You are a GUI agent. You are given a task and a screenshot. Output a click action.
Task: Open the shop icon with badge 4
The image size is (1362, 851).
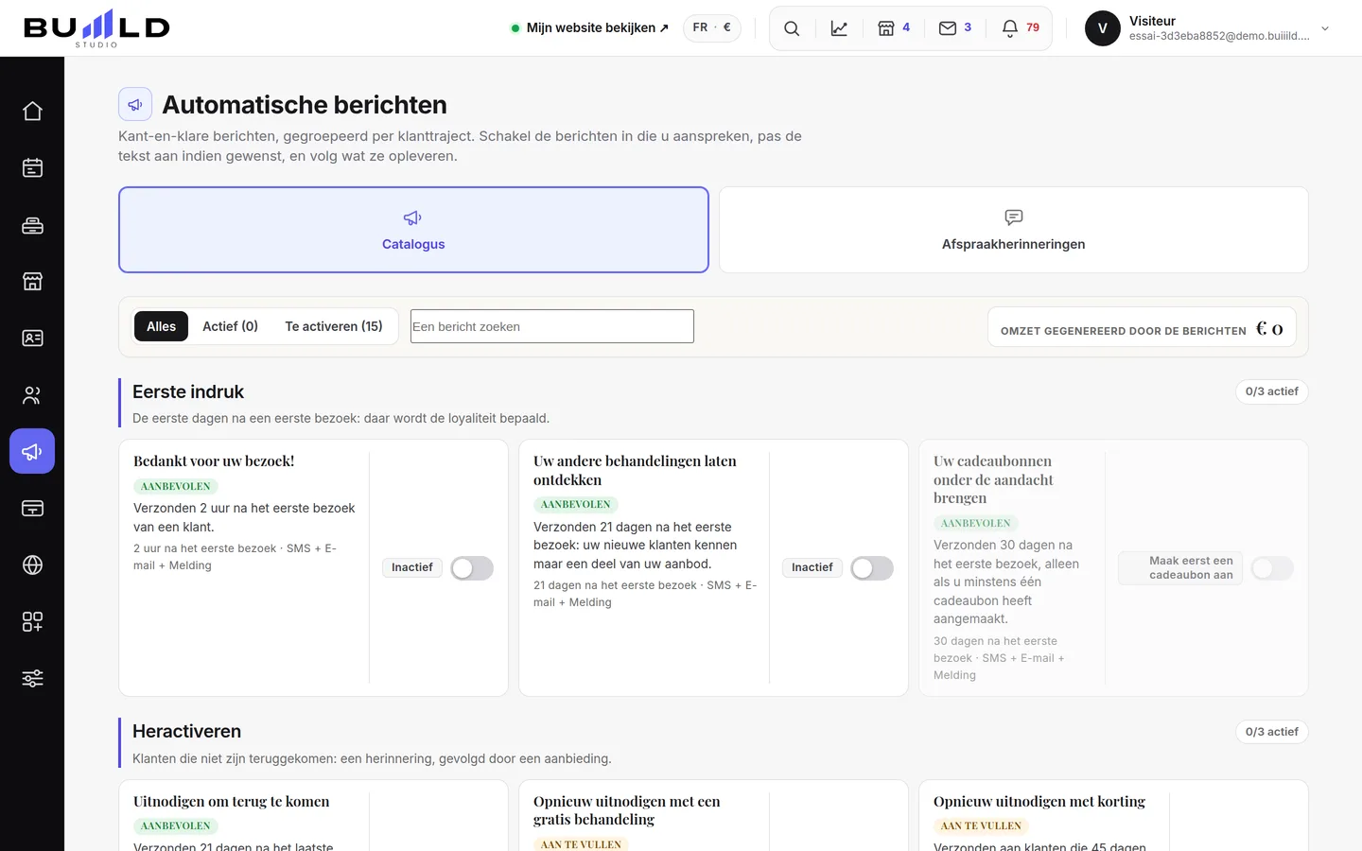coord(894,28)
